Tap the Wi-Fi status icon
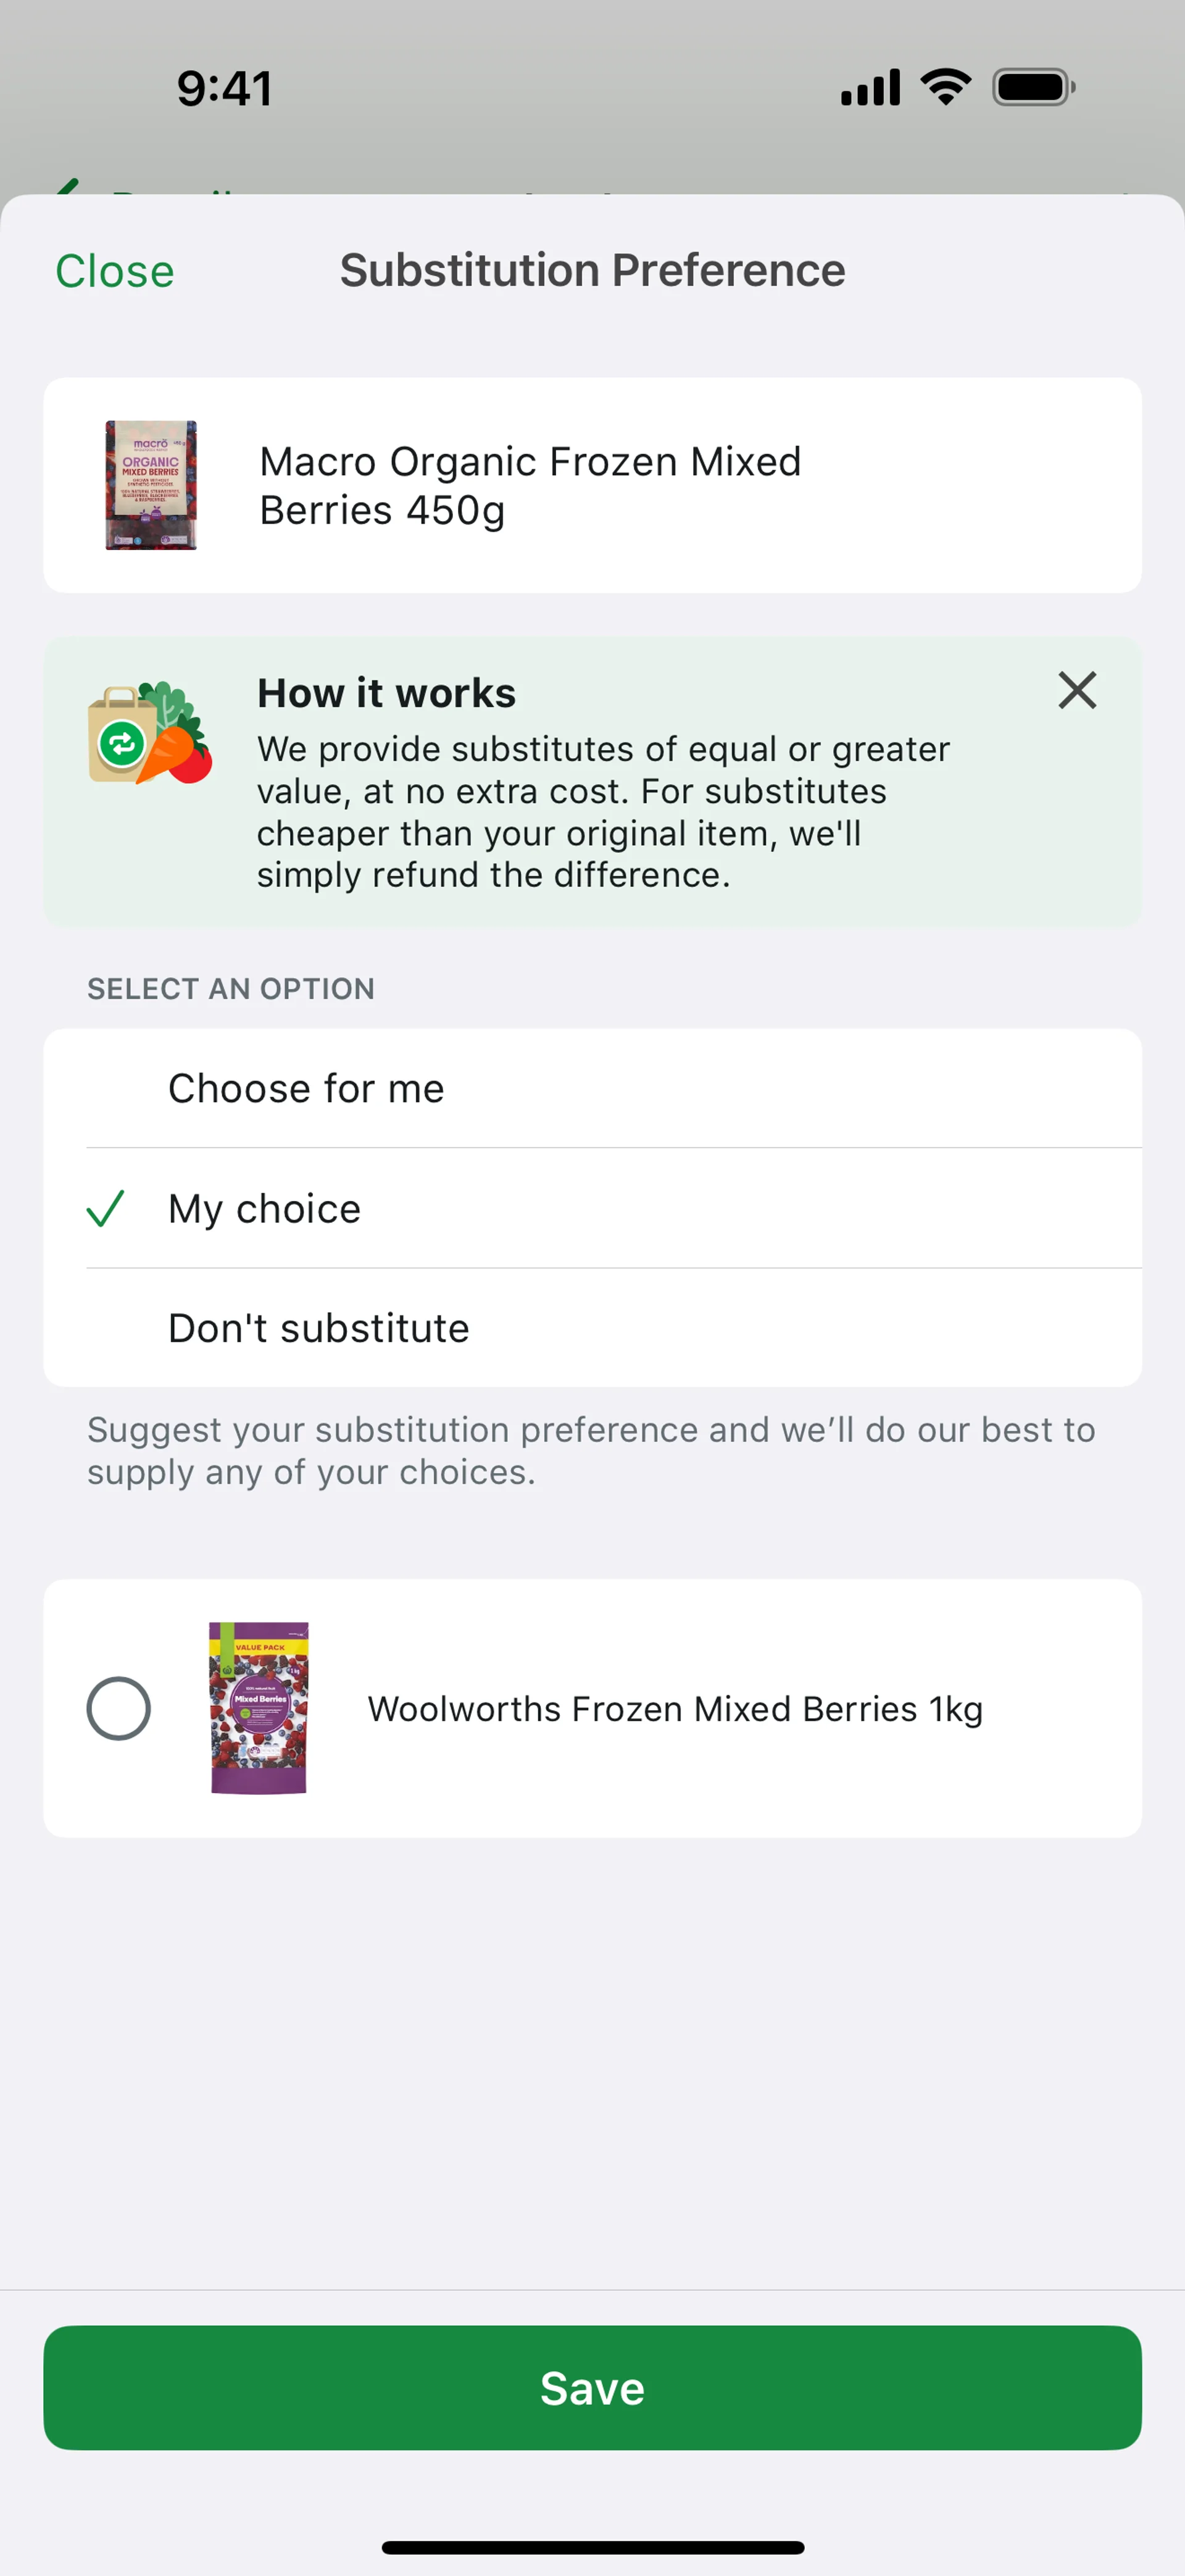This screenshot has width=1185, height=2576. point(945,88)
